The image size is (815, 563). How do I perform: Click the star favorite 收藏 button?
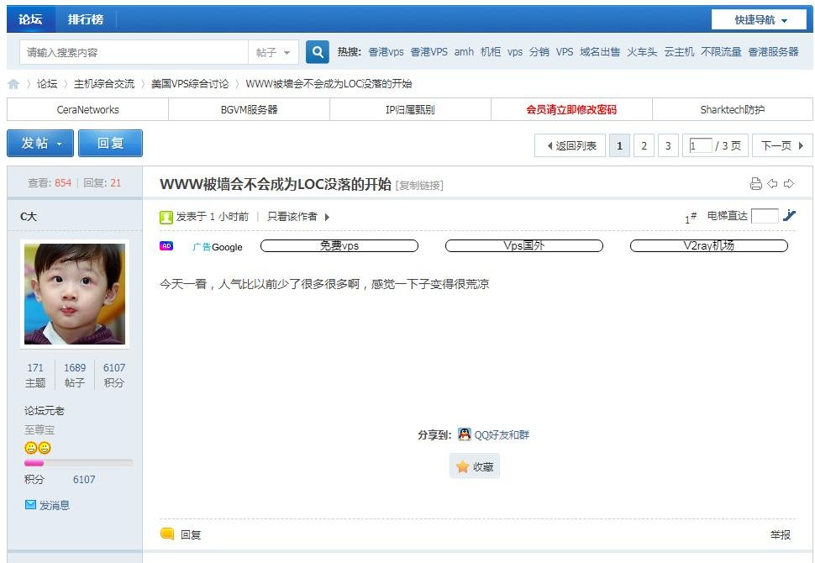475,466
